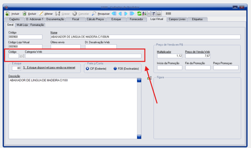Open the Categoria Web lookup icon

22,57
